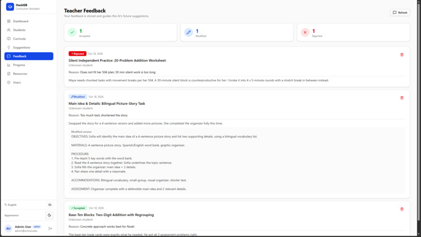Viewport: 421px width, 237px height.
Task: Click the Modified count card
Action: pos(237,32)
